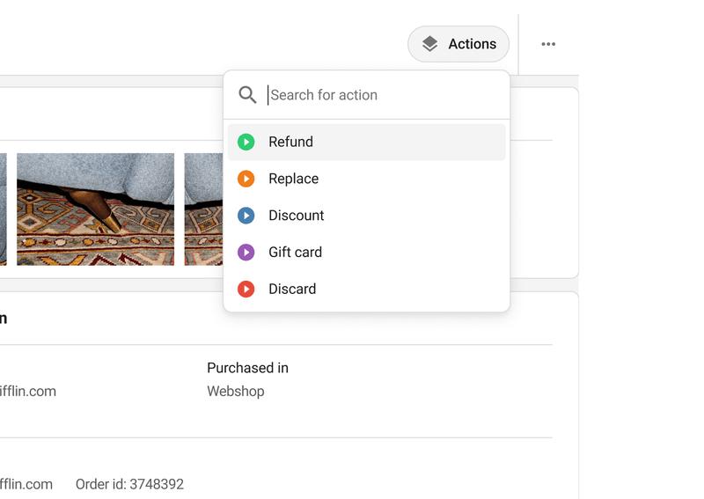Click the Webshop purchase value
Viewport: 704px width, 499px height.
235,392
